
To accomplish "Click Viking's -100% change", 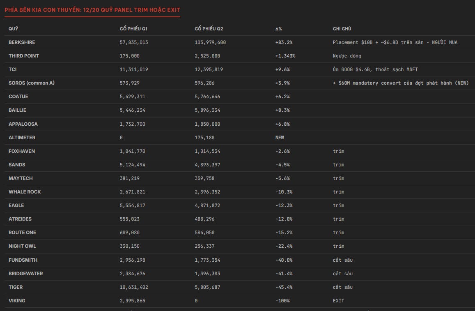I will (x=282, y=301).
